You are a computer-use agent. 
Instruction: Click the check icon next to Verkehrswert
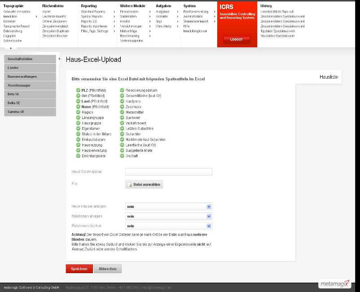coord(122,123)
